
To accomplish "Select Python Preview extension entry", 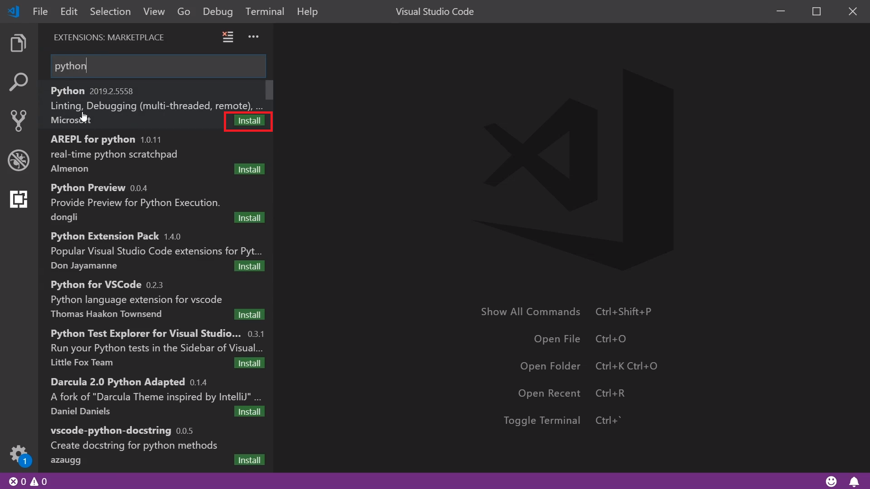I will pyautogui.click(x=136, y=202).
